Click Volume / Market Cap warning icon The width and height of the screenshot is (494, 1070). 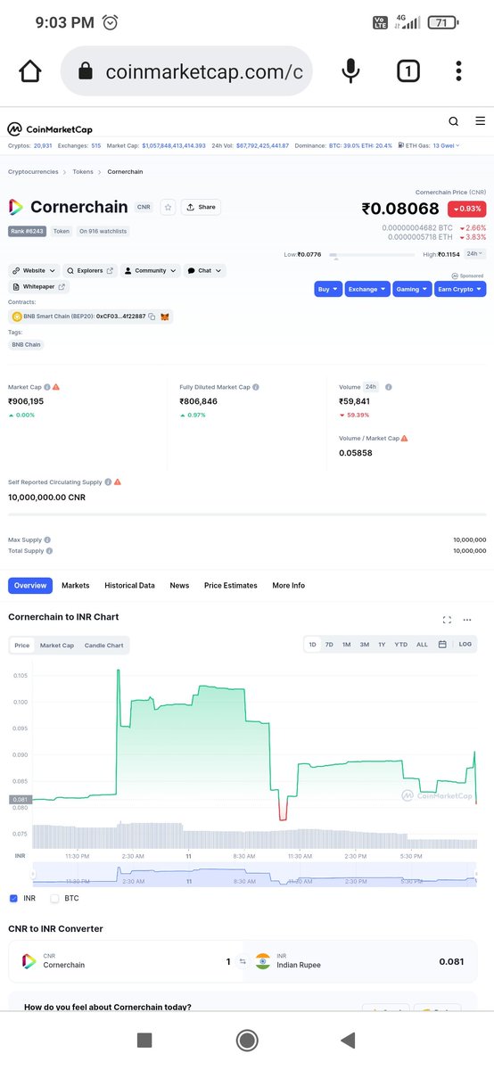click(x=404, y=438)
